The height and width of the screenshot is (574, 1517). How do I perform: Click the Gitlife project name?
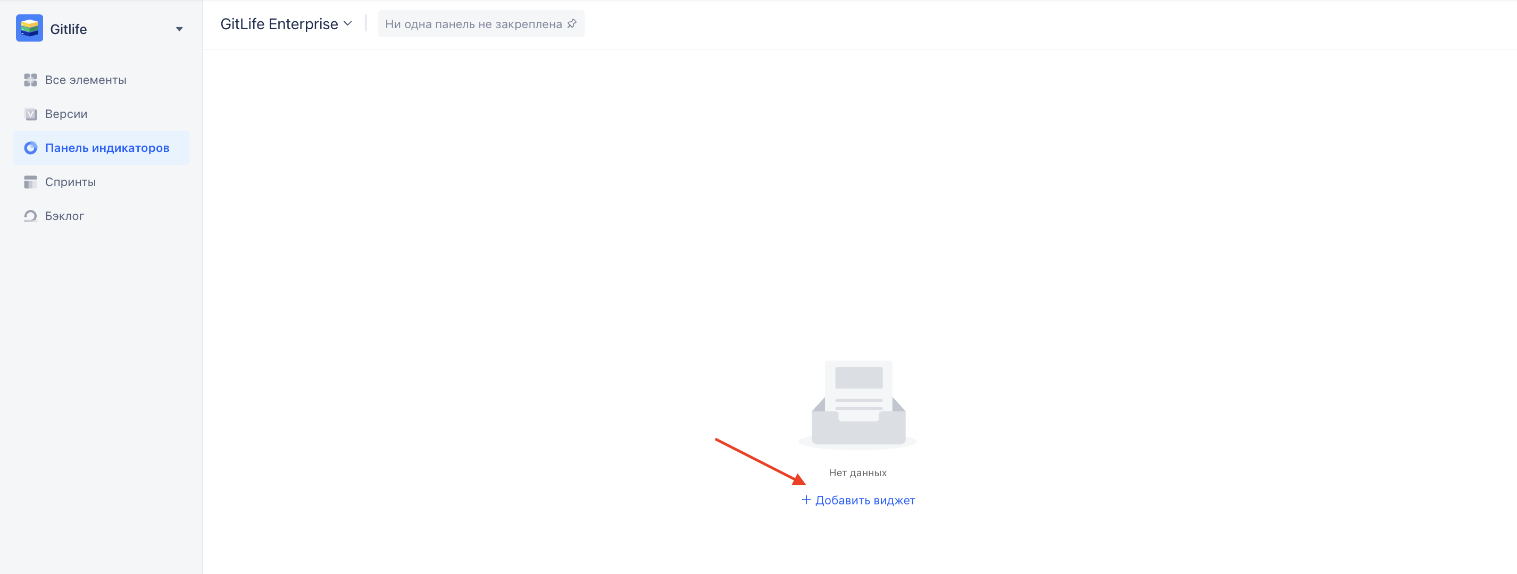pos(68,29)
